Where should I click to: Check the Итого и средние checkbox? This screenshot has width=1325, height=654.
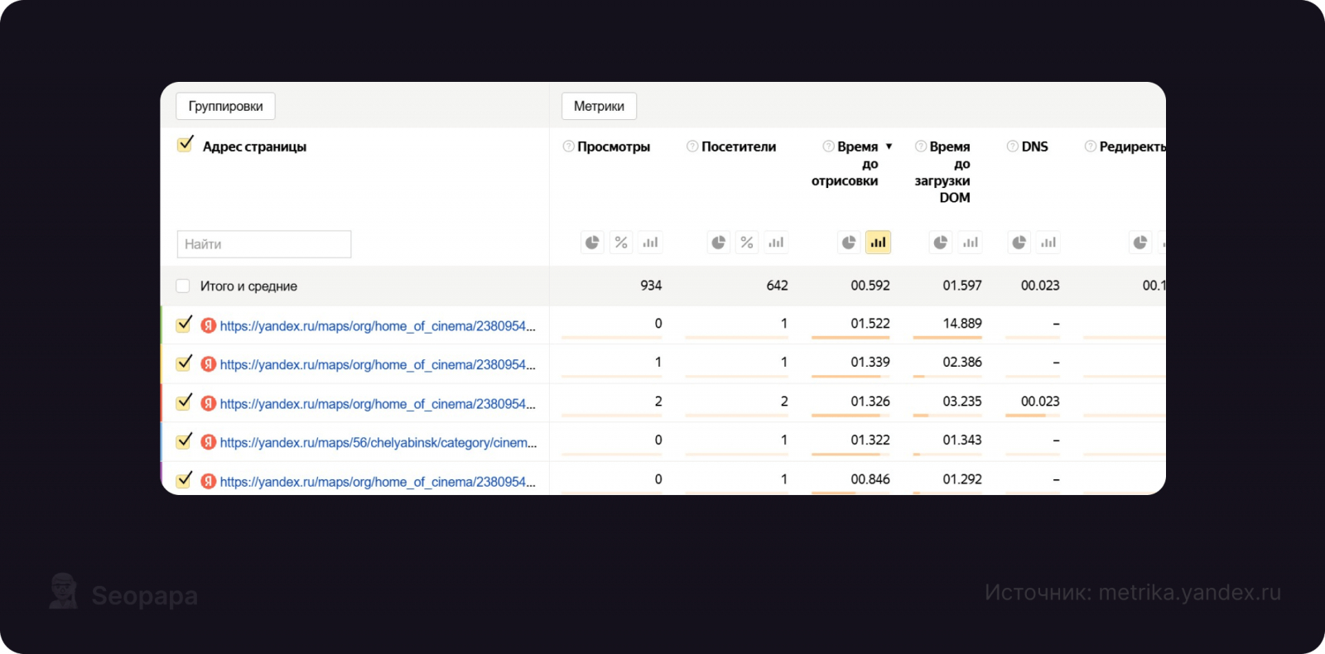tap(183, 286)
